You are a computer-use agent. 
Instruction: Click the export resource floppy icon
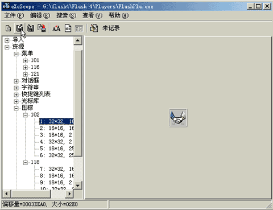point(19,28)
